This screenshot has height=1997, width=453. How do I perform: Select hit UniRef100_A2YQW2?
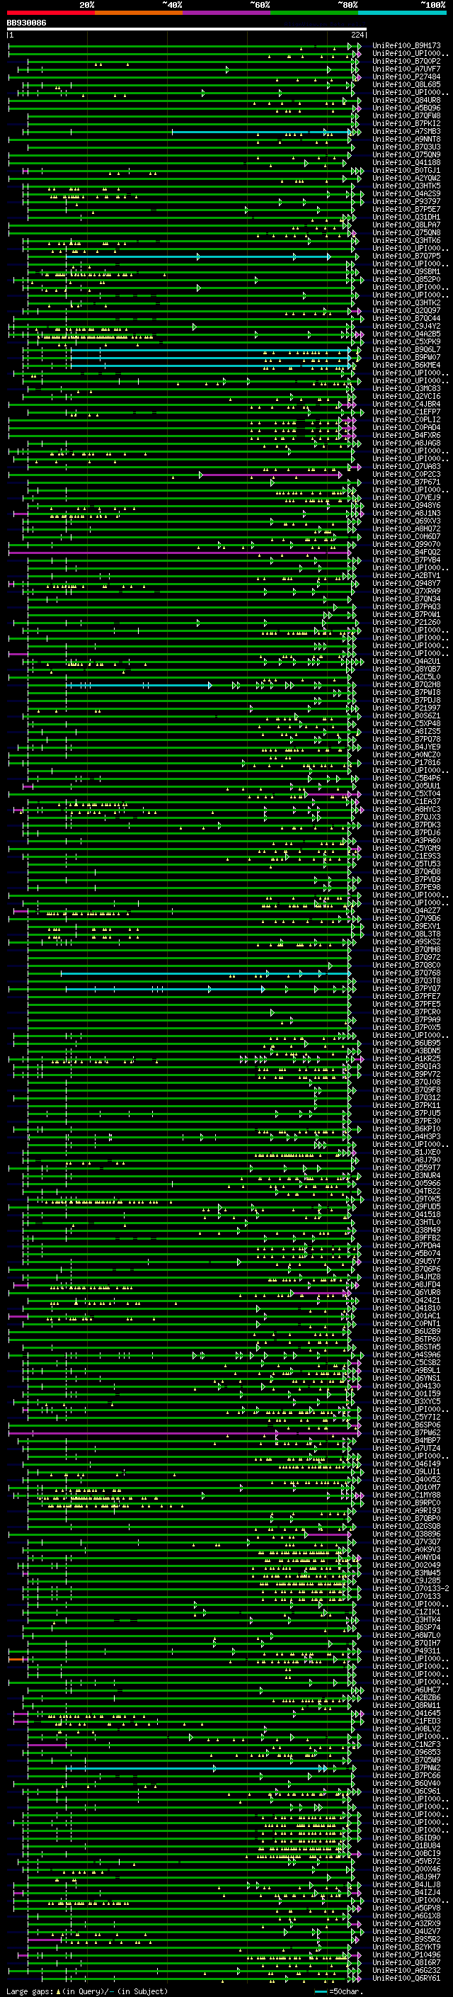(406, 179)
